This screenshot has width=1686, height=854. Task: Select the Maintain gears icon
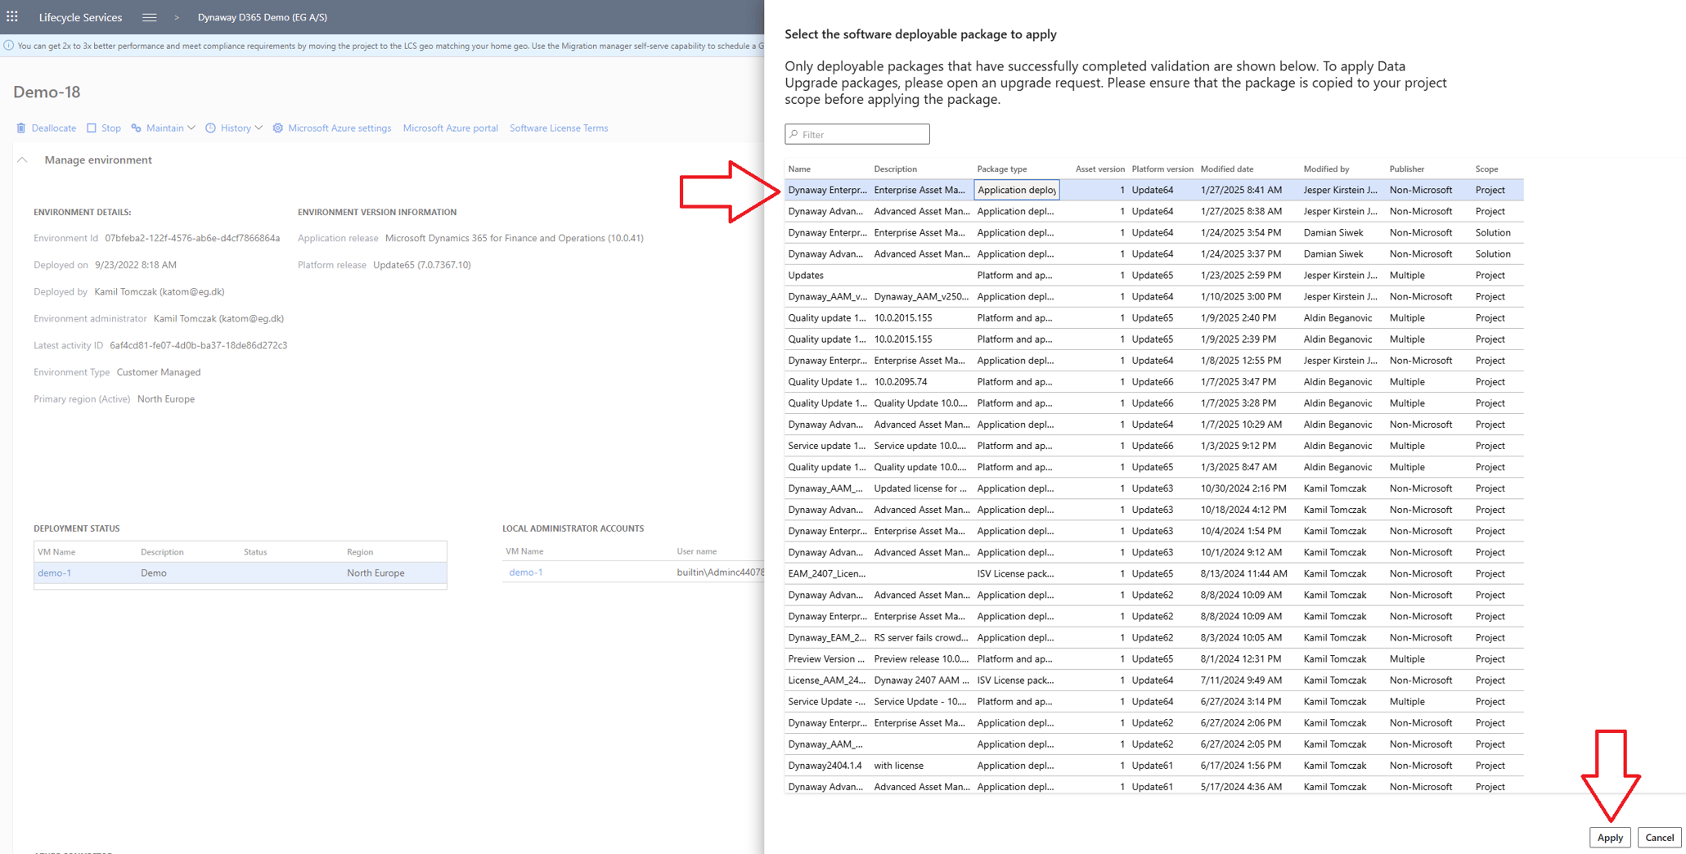135,128
